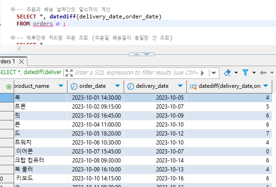The image size is (276, 187).
Task: Select product_name cell 크탑 컴퓨터
Action: tap(41, 161)
